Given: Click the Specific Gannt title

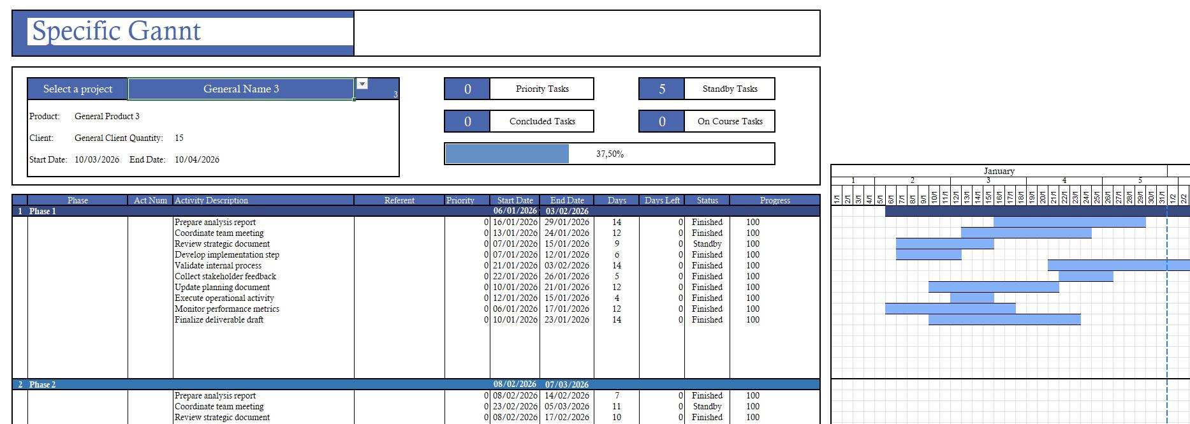Looking at the screenshot, I should click(117, 31).
